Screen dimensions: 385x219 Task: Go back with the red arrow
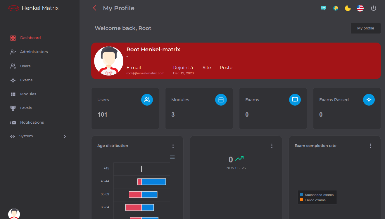pos(94,8)
